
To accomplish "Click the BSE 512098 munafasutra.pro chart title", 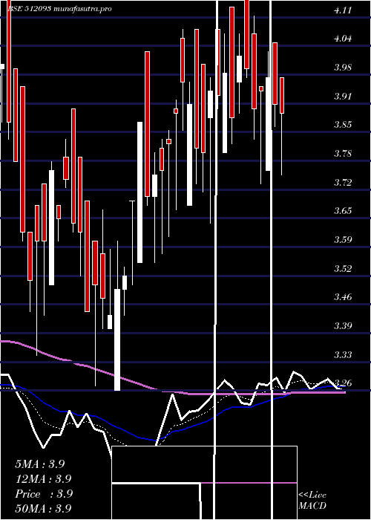I will pyautogui.click(x=59, y=9).
